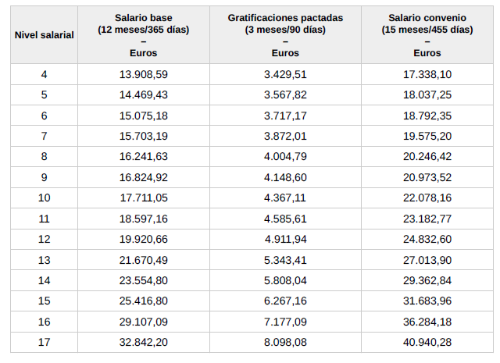Select the 5.343,41 gratificaciones value
Image resolution: width=500 pixels, height=363 pixels.
pos(285,259)
